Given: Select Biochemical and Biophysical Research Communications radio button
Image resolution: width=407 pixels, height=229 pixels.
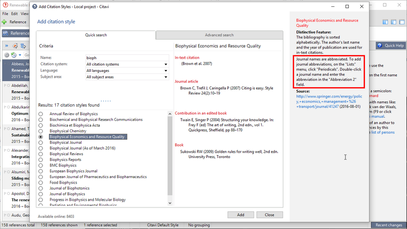Looking at the screenshot, I should (41, 120).
